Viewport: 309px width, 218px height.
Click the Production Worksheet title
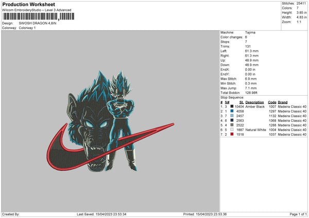pos(28,4)
